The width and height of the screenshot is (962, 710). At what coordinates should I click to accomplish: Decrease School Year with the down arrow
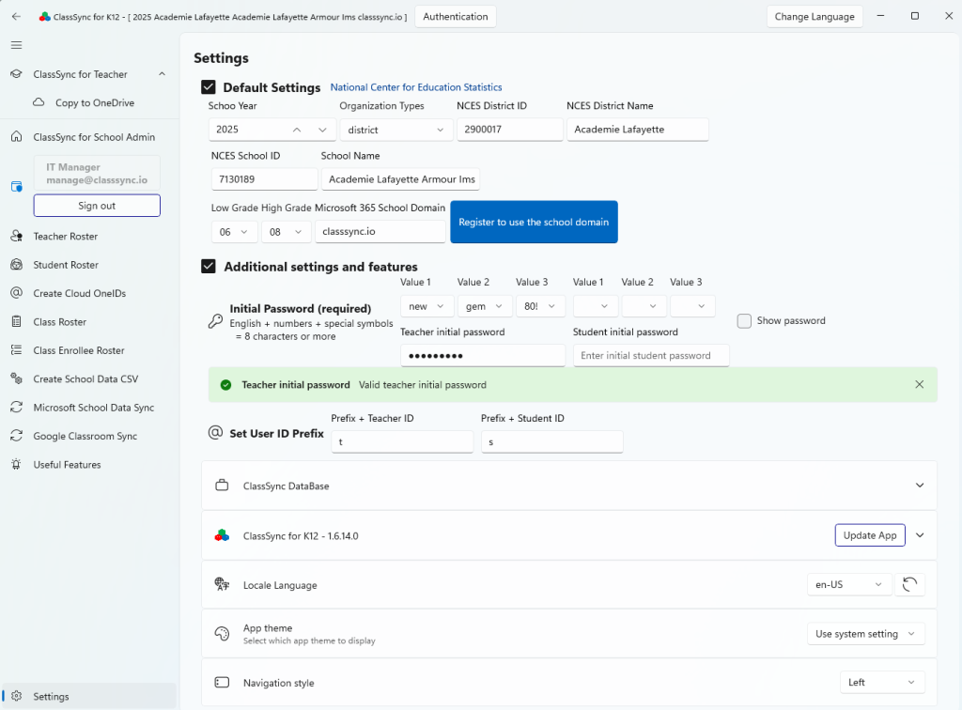pos(323,130)
